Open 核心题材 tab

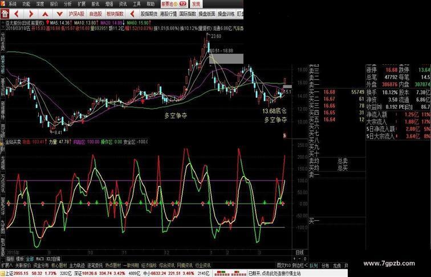click(x=59, y=266)
